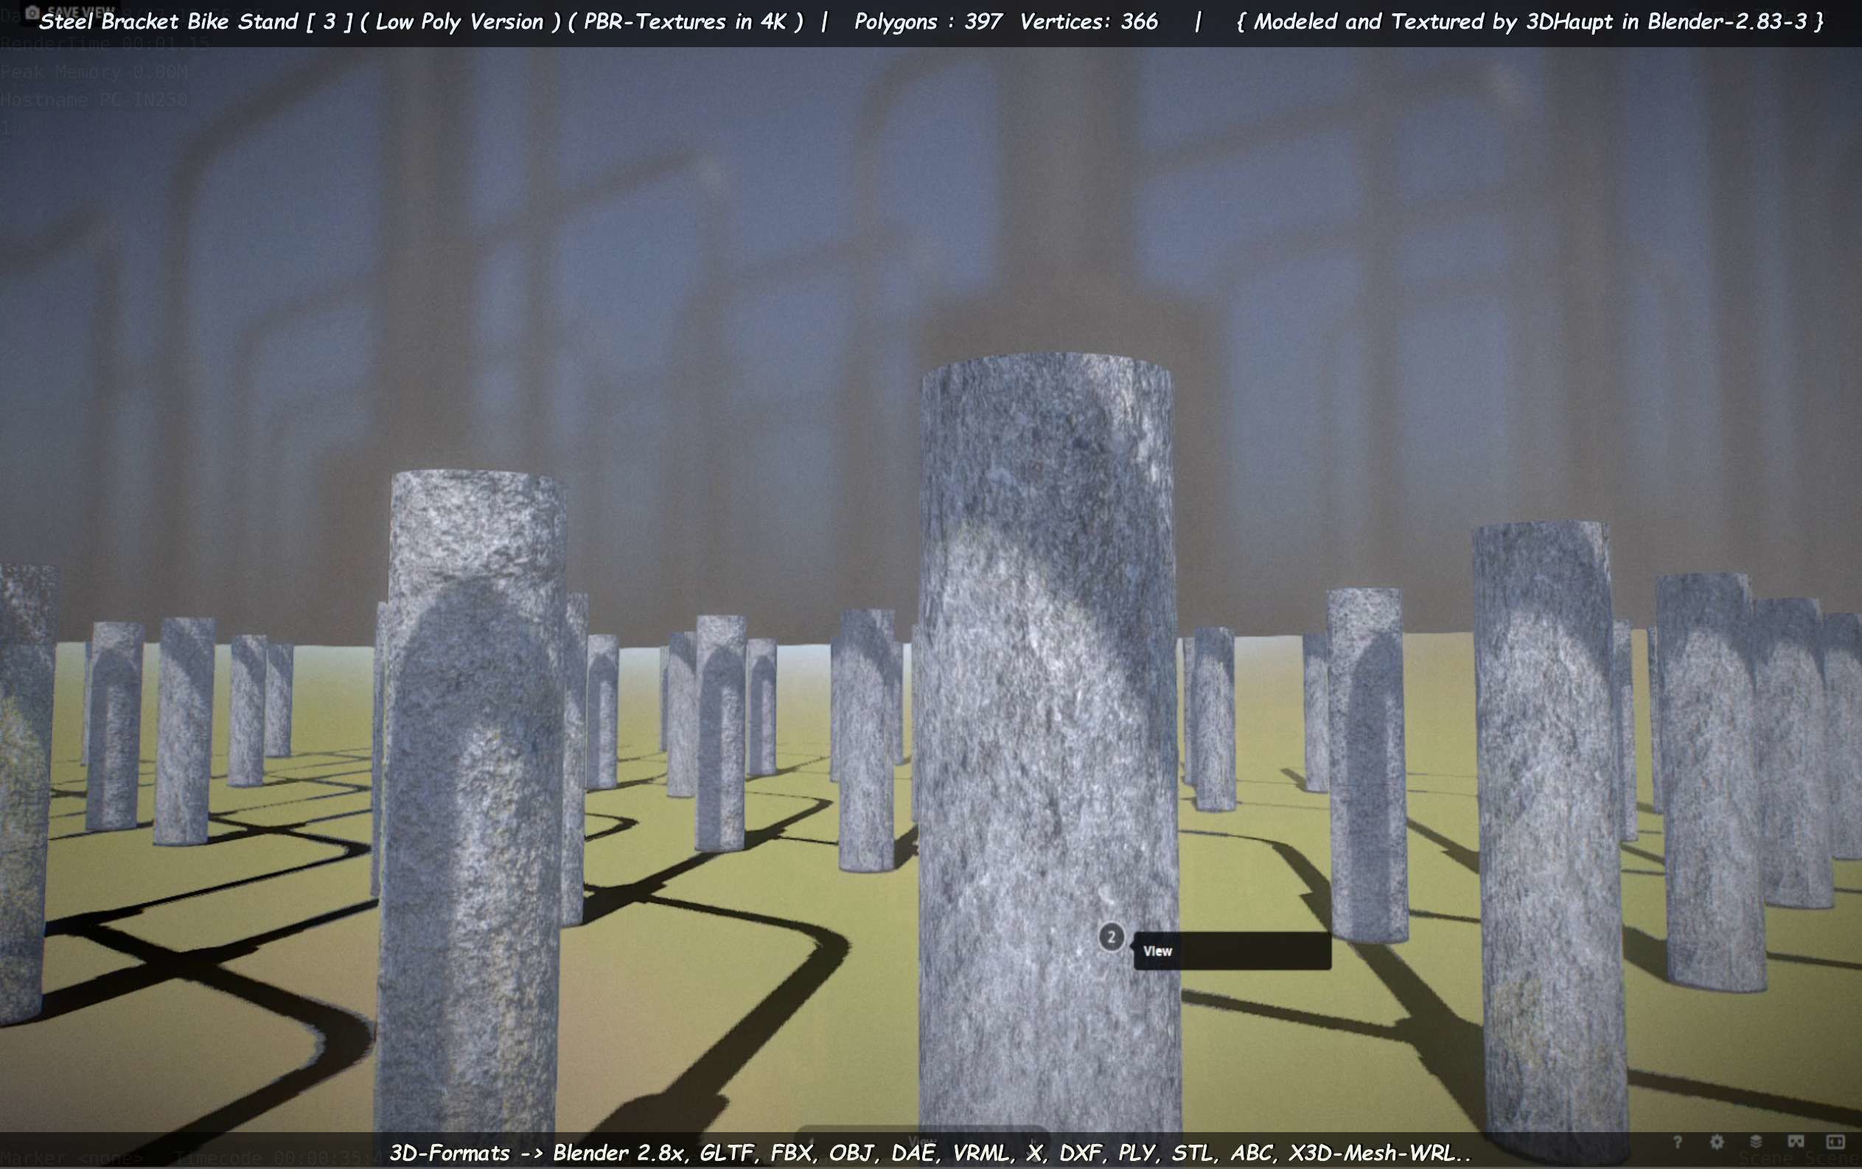Expand the bottom View annotation title
This screenshot has width=1862, height=1169.
coord(922,1141)
